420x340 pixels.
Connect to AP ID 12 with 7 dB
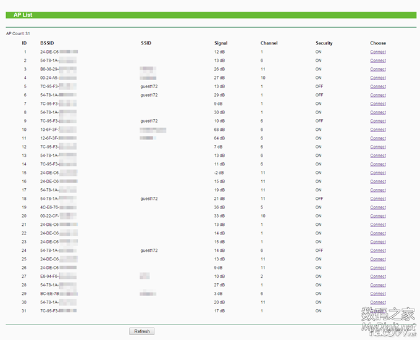coord(378,147)
